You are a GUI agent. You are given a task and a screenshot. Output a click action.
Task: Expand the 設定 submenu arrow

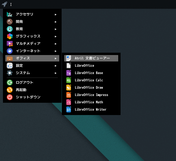click(x=55, y=66)
